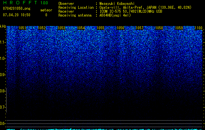Click the version number 1.0.0
The height and width of the screenshot is (130, 205).
point(44,3)
